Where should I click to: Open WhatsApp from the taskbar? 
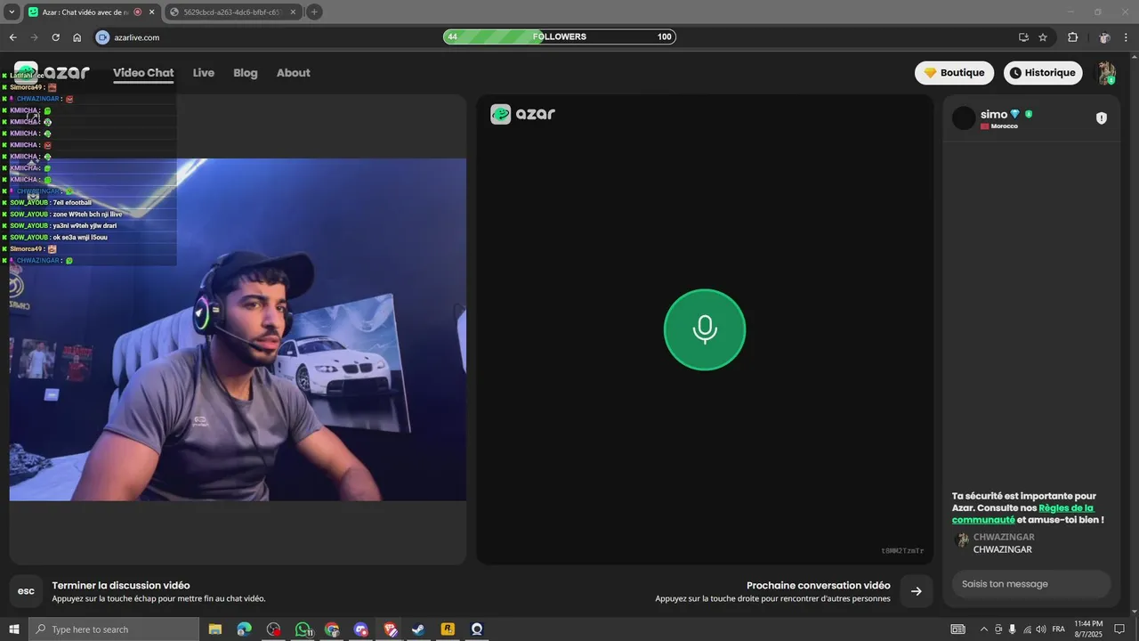303,629
